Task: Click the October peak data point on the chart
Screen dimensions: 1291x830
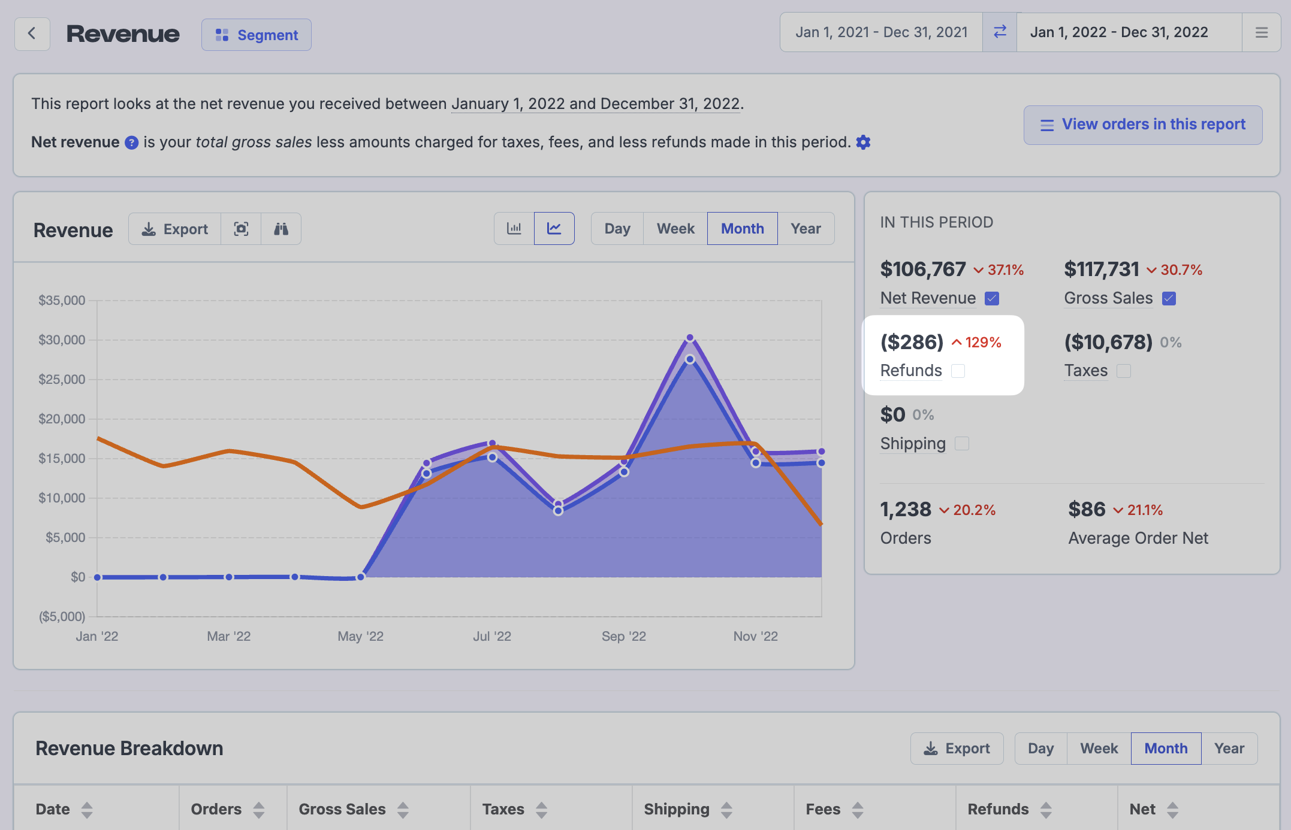Action: click(x=690, y=338)
